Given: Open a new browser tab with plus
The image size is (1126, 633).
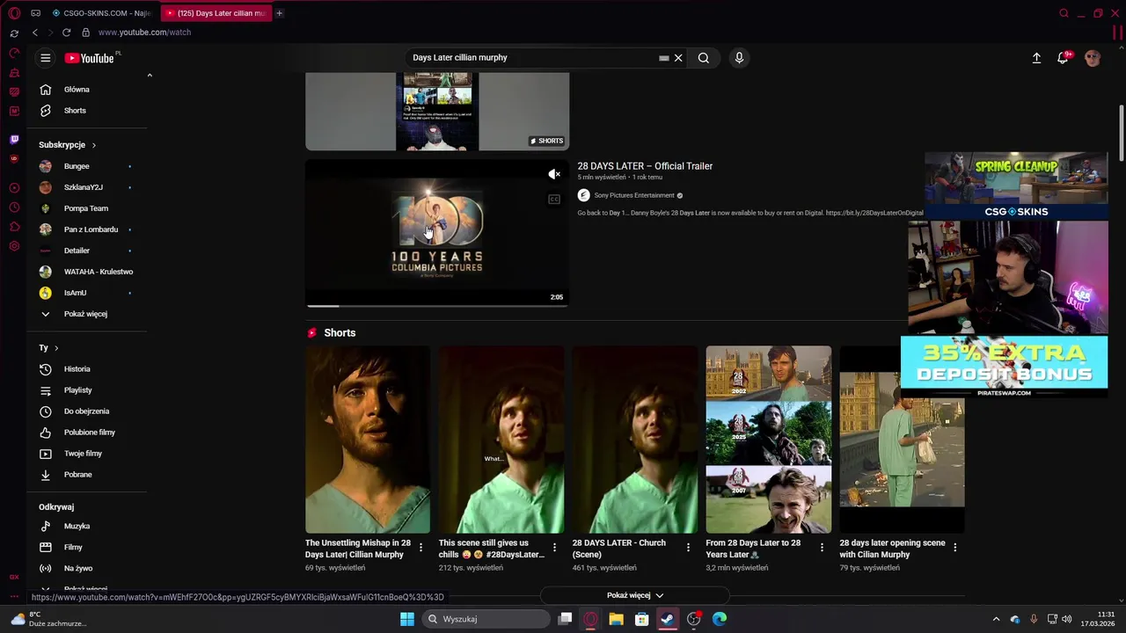Looking at the screenshot, I should pos(279,13).
